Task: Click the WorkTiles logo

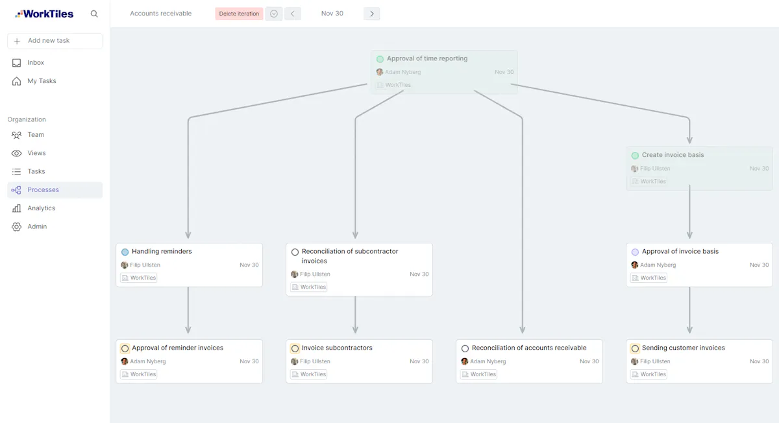Action: (44, 14)
